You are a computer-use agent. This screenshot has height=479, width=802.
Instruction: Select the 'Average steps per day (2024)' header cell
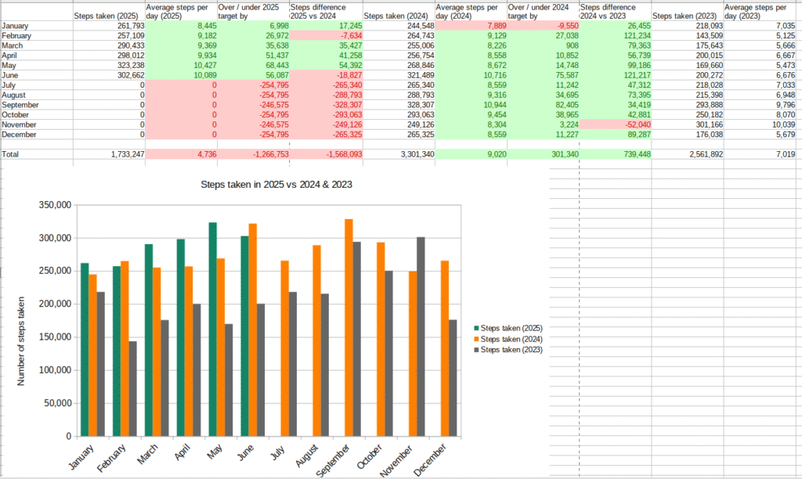[471, 12]
